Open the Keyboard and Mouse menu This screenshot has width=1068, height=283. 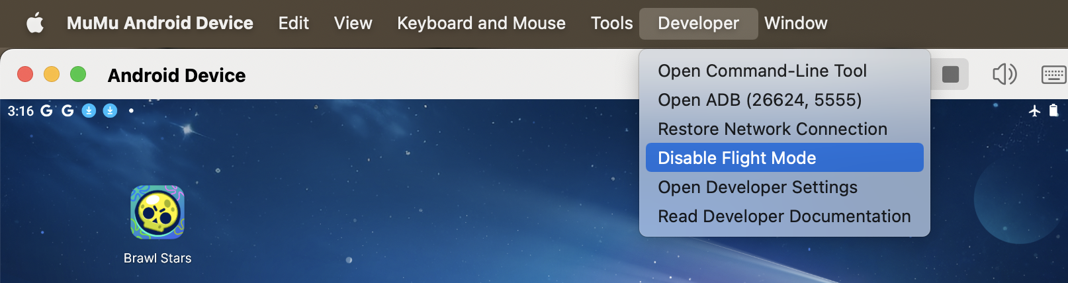[x=481, y=24]
